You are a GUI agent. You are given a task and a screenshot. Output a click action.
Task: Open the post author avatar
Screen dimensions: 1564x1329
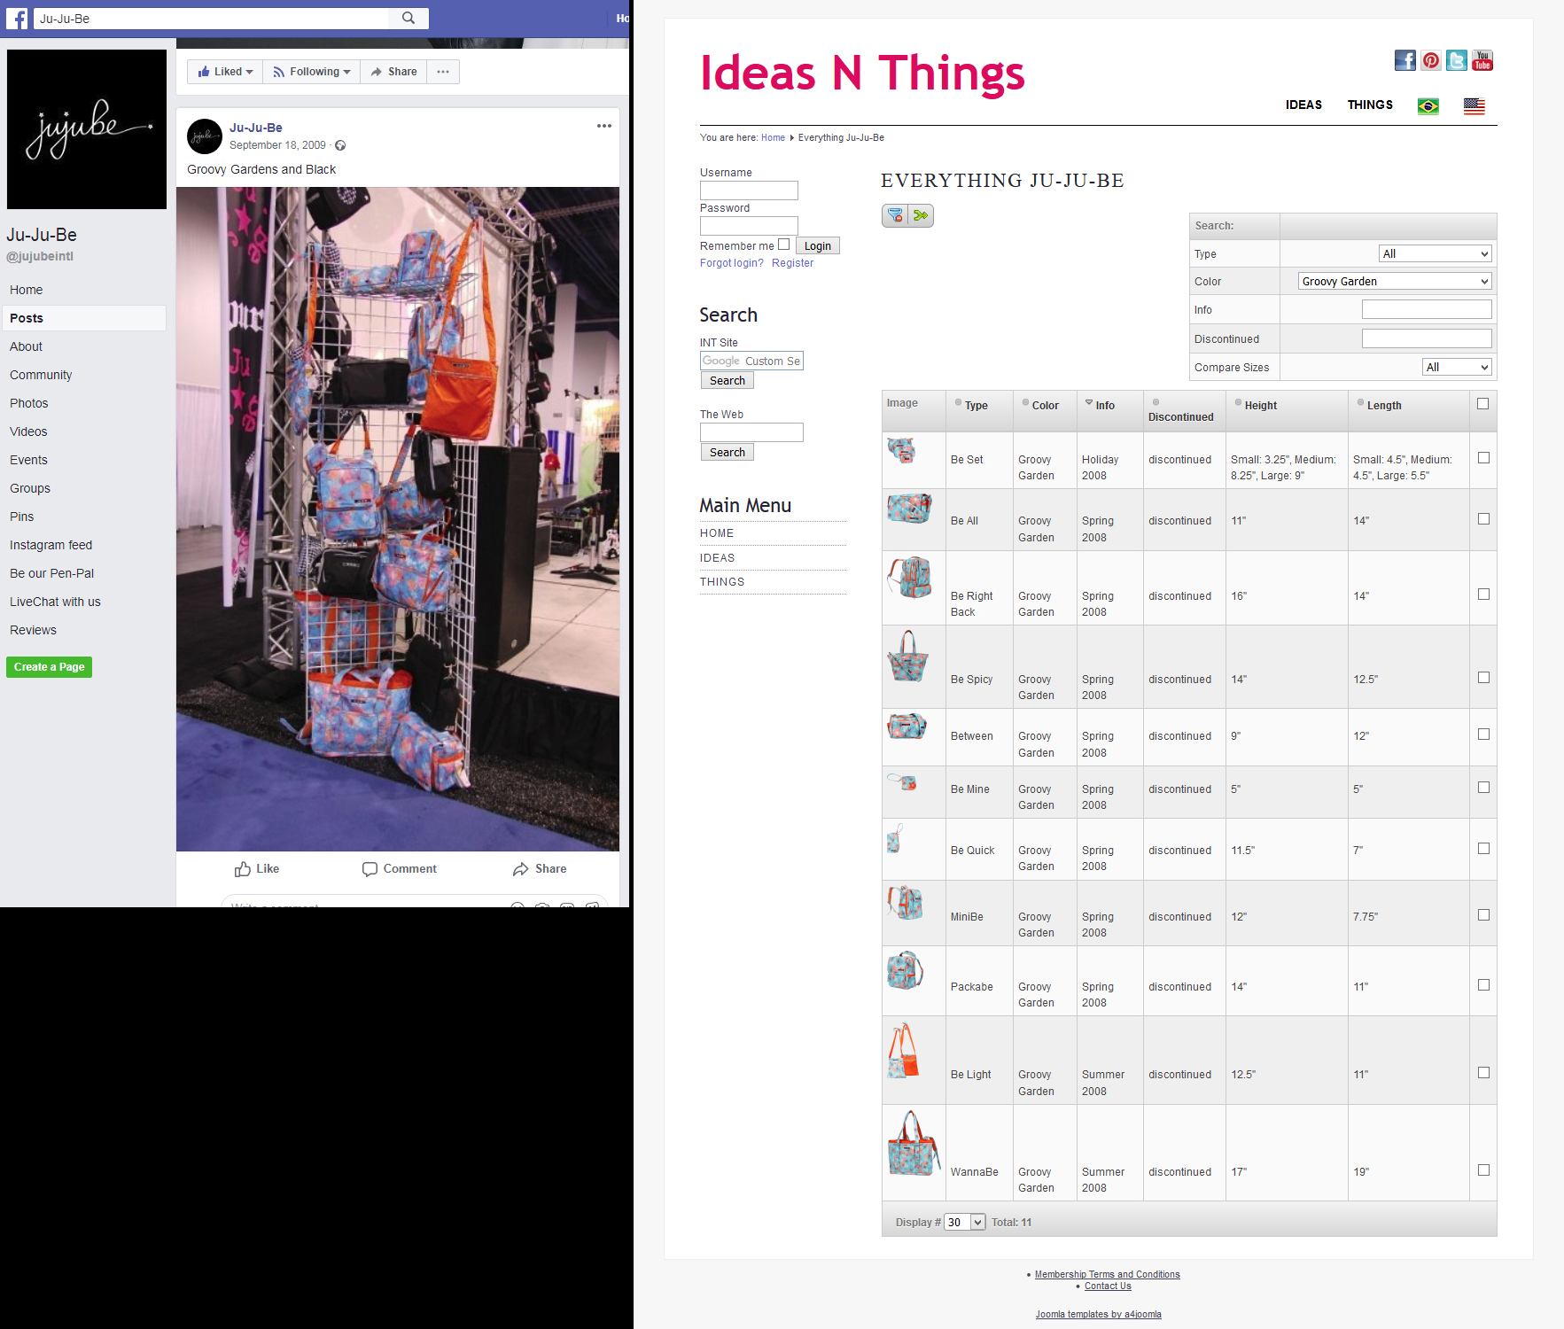click(x=205, y=136)
